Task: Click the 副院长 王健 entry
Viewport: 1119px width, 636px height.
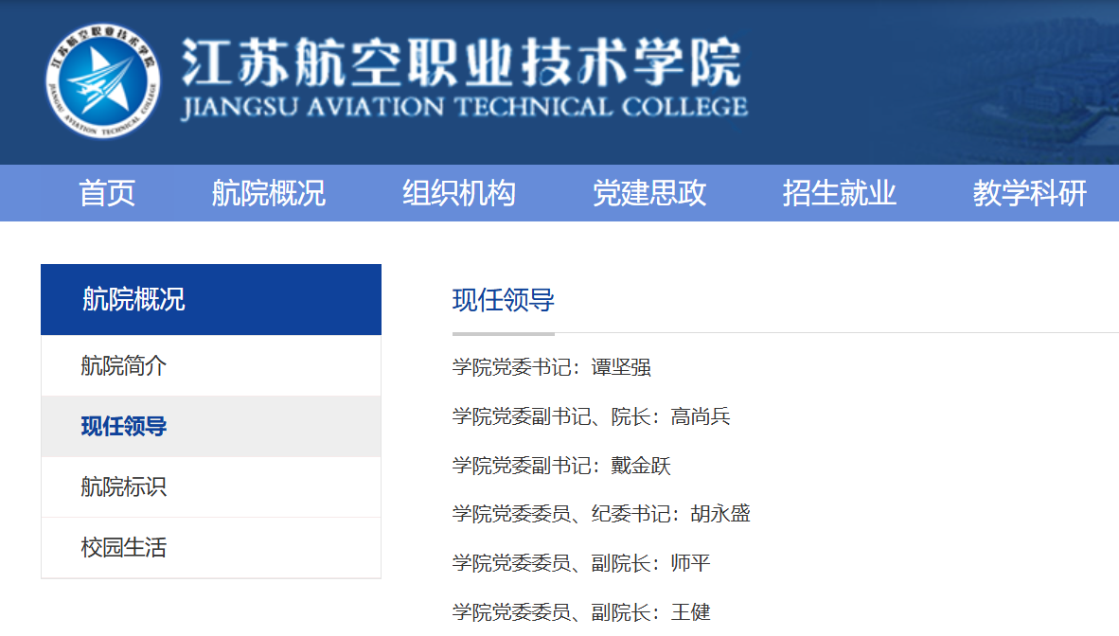Action: click(x=580, y=612)
